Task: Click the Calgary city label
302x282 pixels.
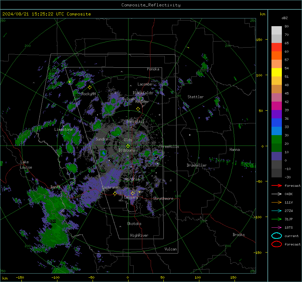Action: click(131, 197)
